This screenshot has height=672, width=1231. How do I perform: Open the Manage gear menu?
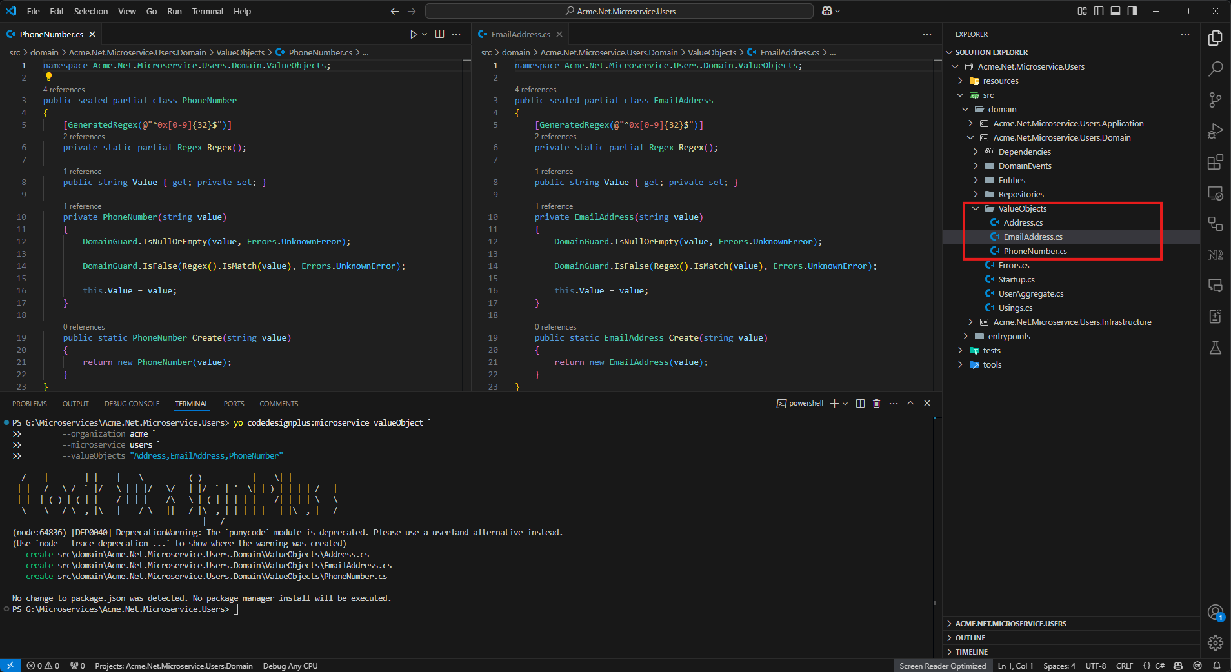click(1215, 643)
